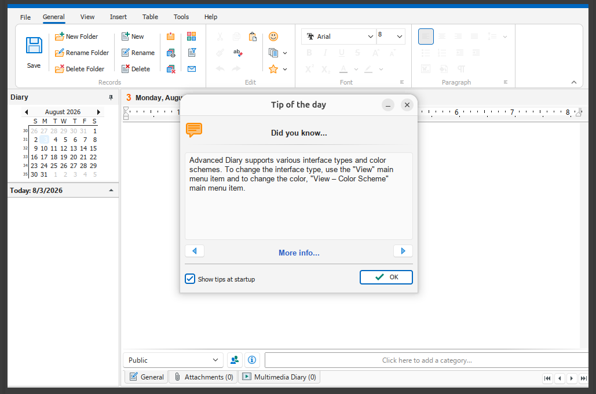Click the users access icon beside Public

pyautogui.click(x=235, y=360)
